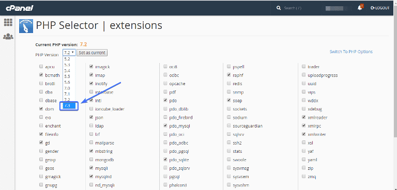Enable the xdebug extension
The image size is (397, 190).
point(303,109)
